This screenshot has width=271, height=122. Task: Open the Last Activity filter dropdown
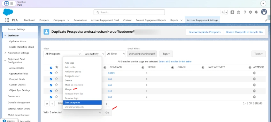point(94,54)
